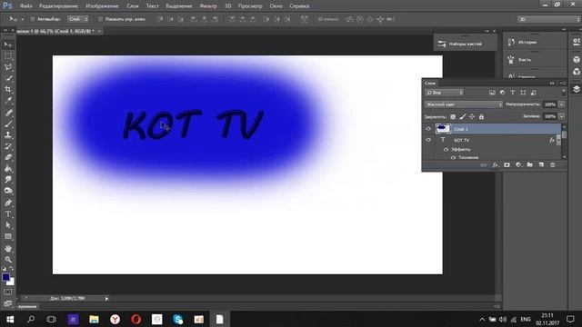This screenshot has height=327, width=582.
Task: Filter layers by type layers
Action: pos(513,93)
